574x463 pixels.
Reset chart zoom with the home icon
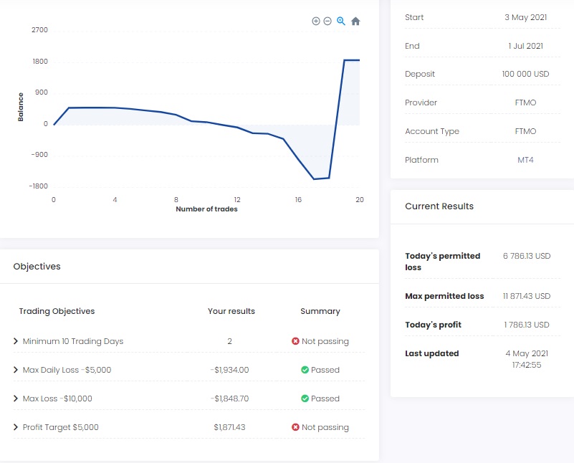(x=355, y=22)
